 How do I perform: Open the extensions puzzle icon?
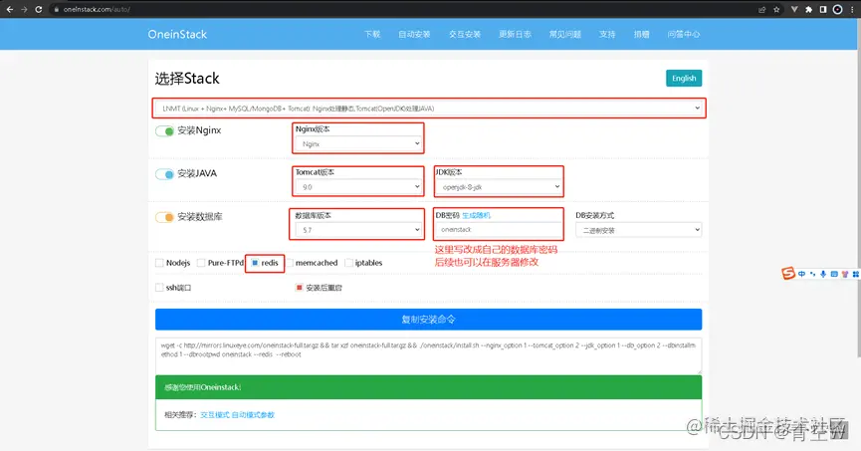click(809, 9)
